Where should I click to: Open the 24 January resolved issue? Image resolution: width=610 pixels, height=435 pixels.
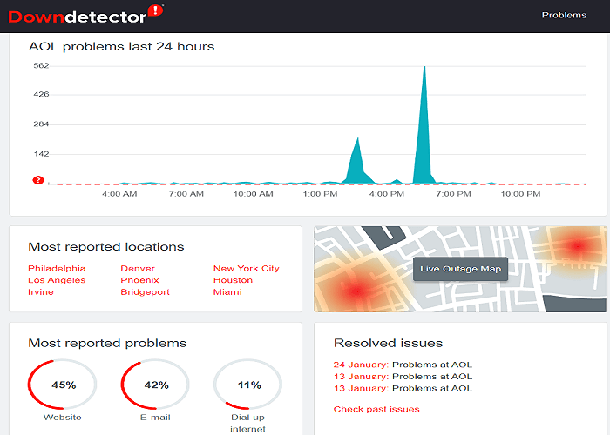(403, 365)
